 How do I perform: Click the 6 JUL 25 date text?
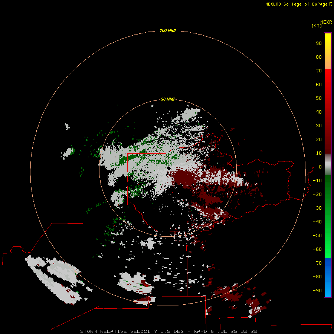(224, 331)
